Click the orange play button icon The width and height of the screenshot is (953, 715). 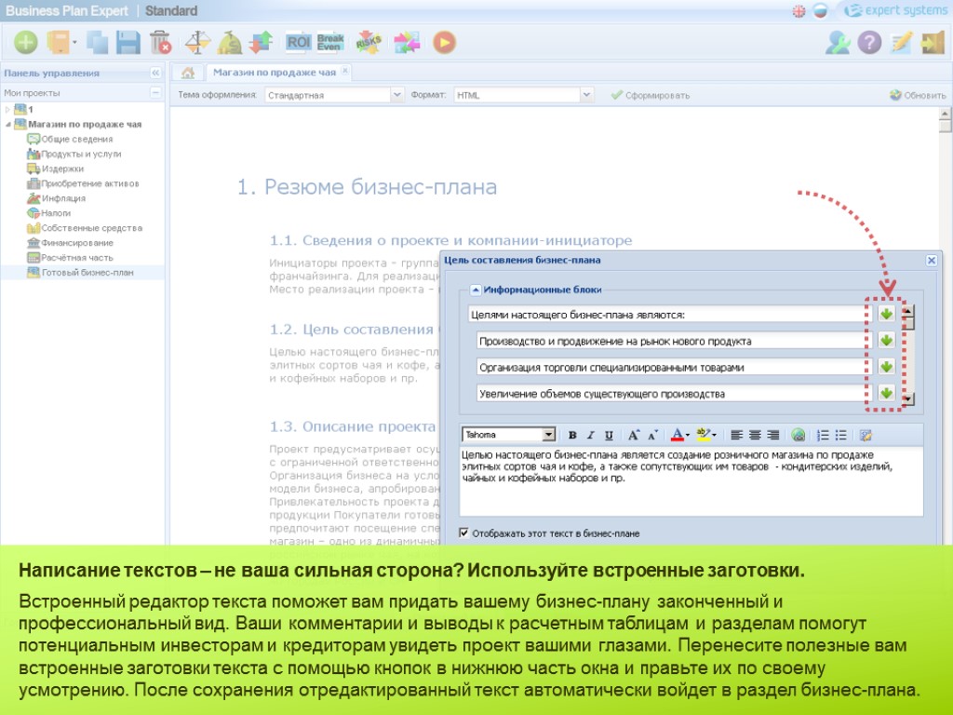click(x=444, y=43)
